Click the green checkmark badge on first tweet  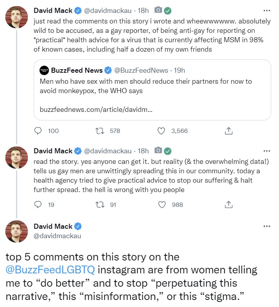(x=167, y=11)
